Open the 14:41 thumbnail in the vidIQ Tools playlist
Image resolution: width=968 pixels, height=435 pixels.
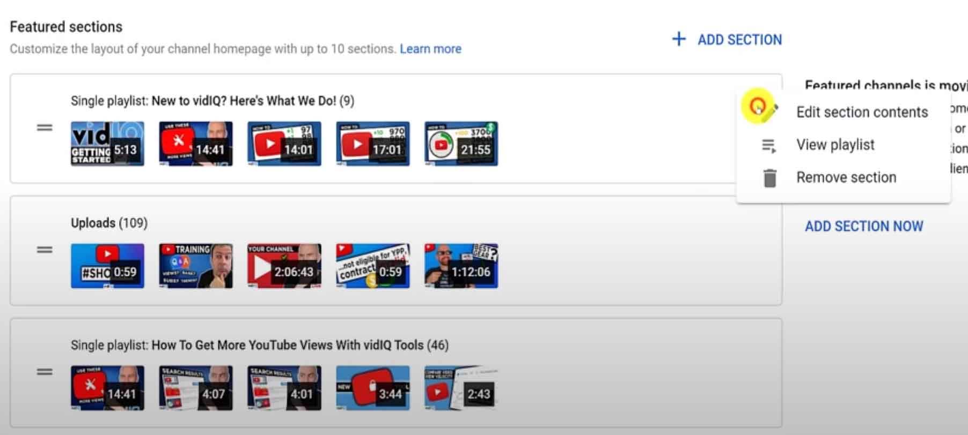107,388
